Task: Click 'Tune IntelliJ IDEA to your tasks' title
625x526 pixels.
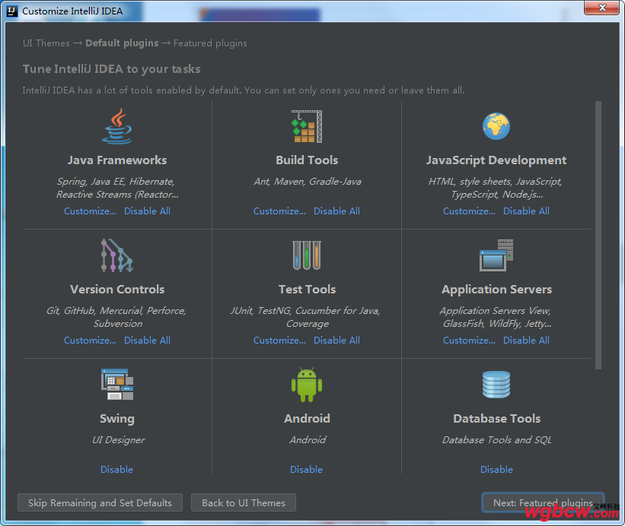Action: pyautogui.click(x=112, y=69)
